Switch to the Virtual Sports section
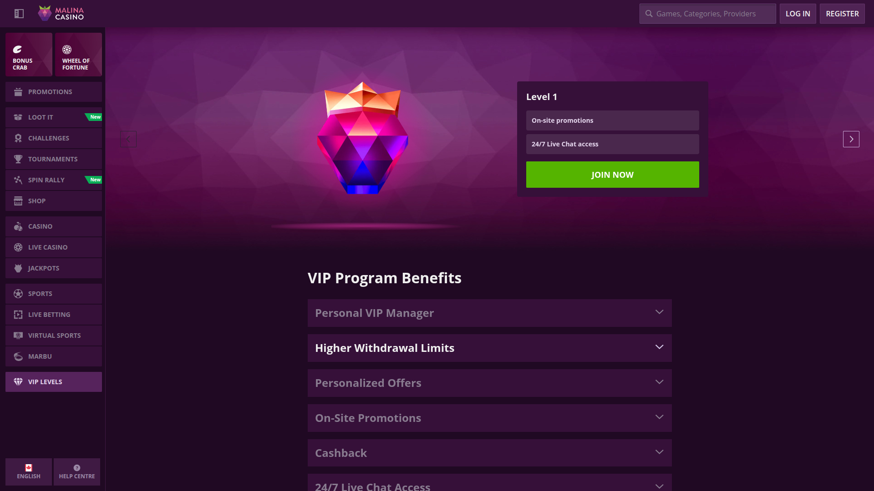Image resolution: width=874 pixels, height=491 pixels. click(x=54, y=335)
